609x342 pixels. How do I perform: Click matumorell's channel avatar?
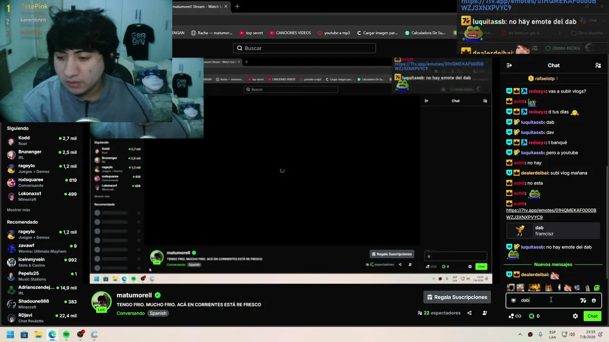(101, 302)
